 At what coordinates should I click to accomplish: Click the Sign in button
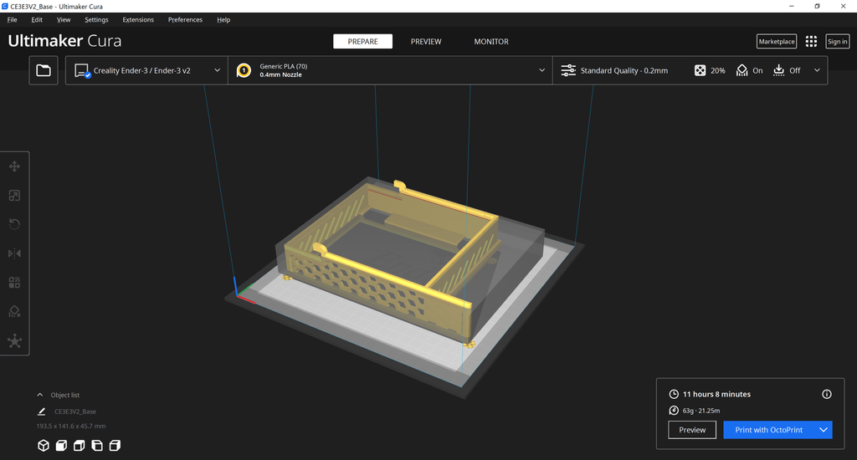tap(837, 42)
